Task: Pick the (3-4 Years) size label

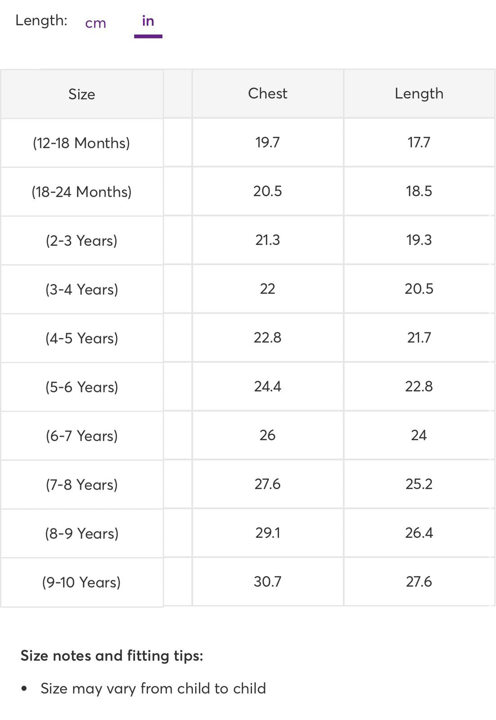Action: pos(81,289)
